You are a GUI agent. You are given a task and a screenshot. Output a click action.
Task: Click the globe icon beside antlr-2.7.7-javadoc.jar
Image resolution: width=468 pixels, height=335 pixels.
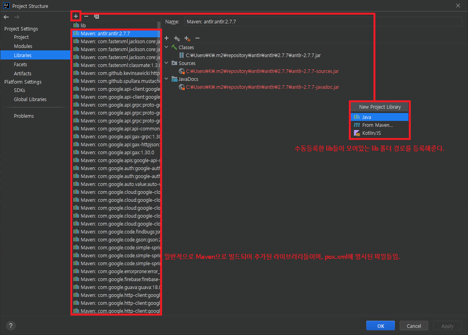(182, 87)
